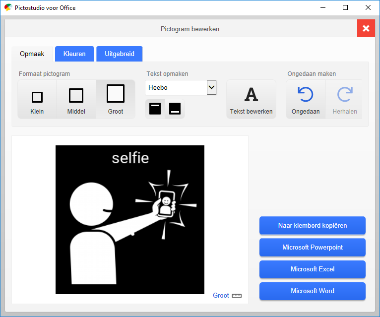This screenshot has height=317, width=380.
Task: Close the Pictogram bewerken panel
Action: click(366, 28)
